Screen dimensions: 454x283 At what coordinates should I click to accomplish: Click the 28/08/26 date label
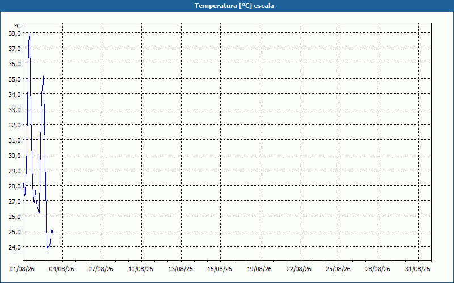tap(378, 269)
